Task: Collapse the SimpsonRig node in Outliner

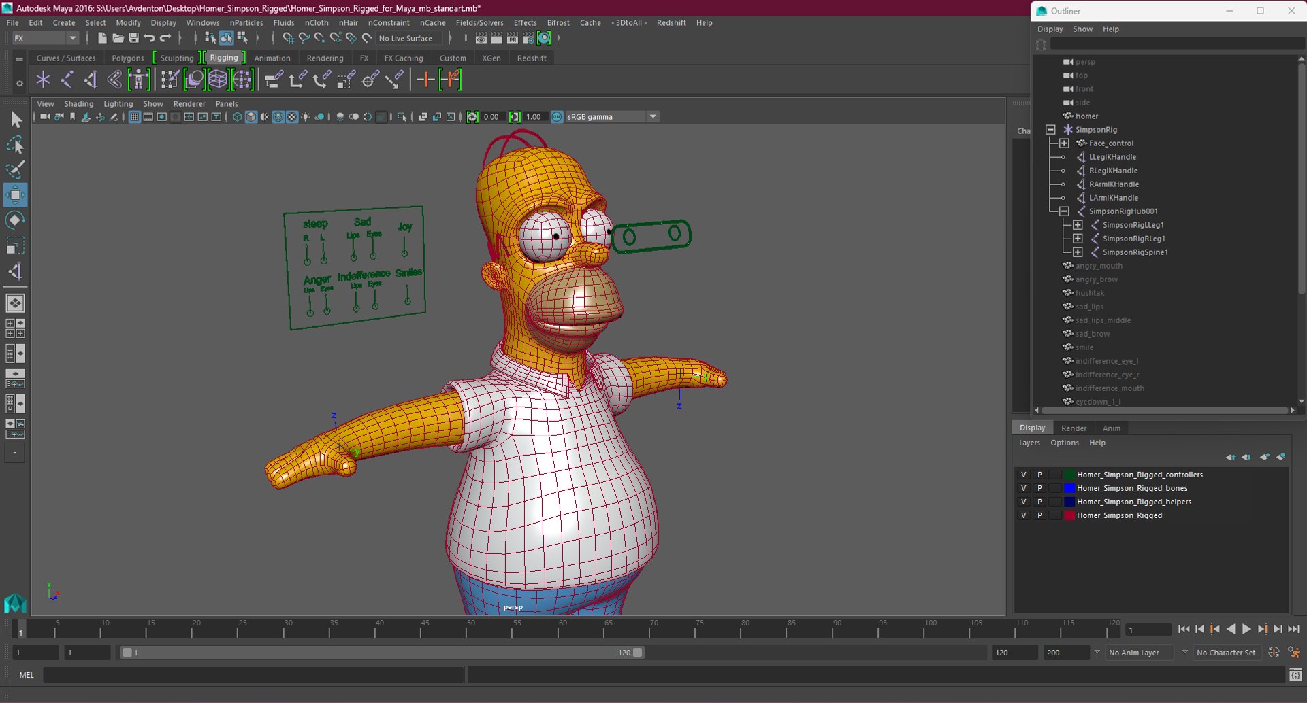Action: coord(1050,129)
